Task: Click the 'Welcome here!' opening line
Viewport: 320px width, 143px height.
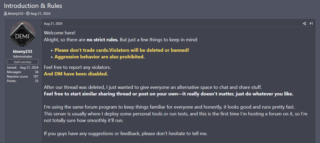Action: [x=60, y=33]
